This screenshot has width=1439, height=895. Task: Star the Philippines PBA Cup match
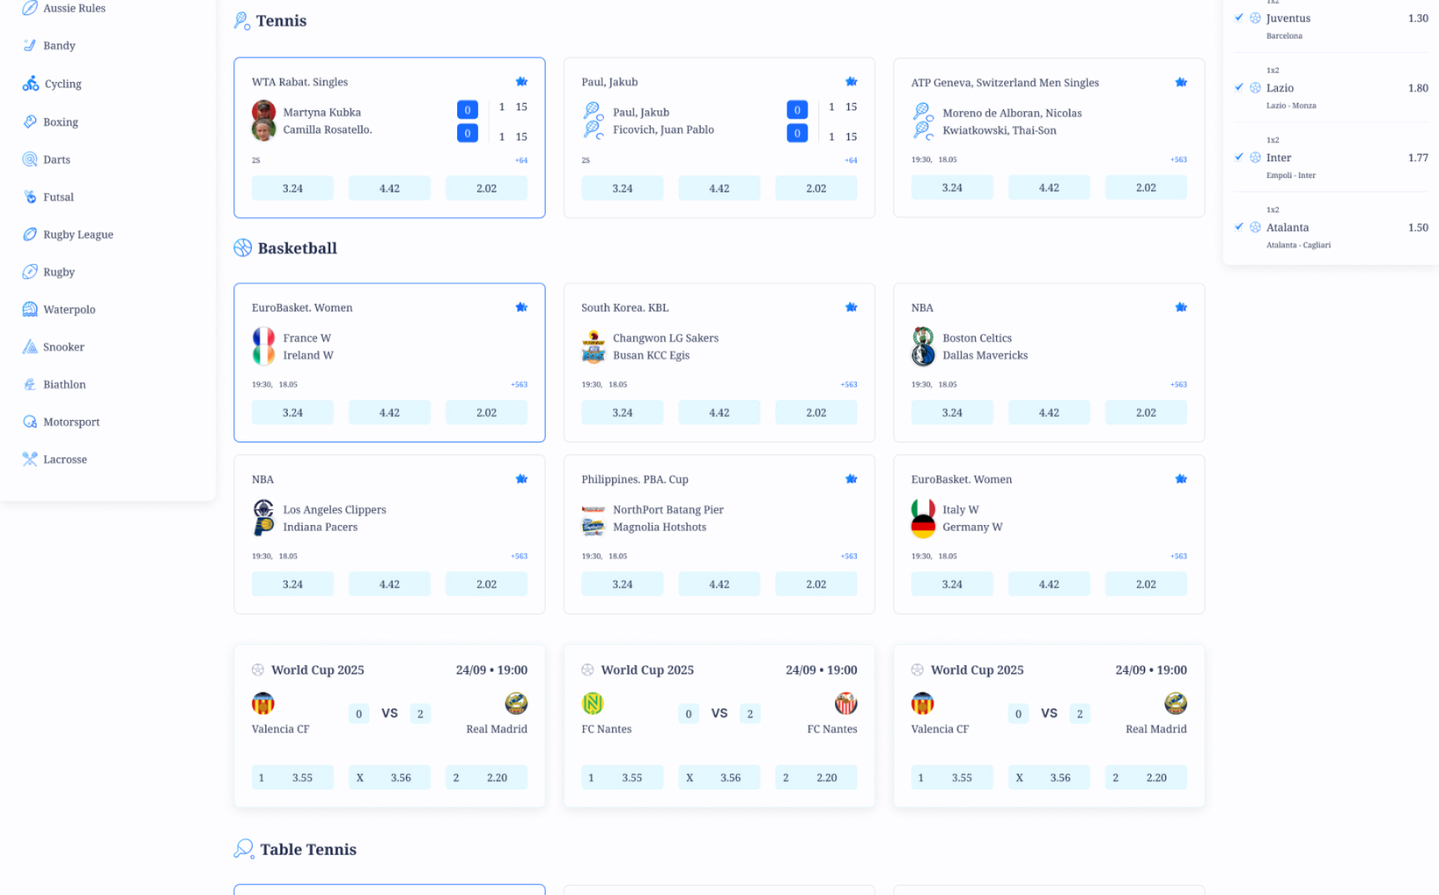pos(851,479)
